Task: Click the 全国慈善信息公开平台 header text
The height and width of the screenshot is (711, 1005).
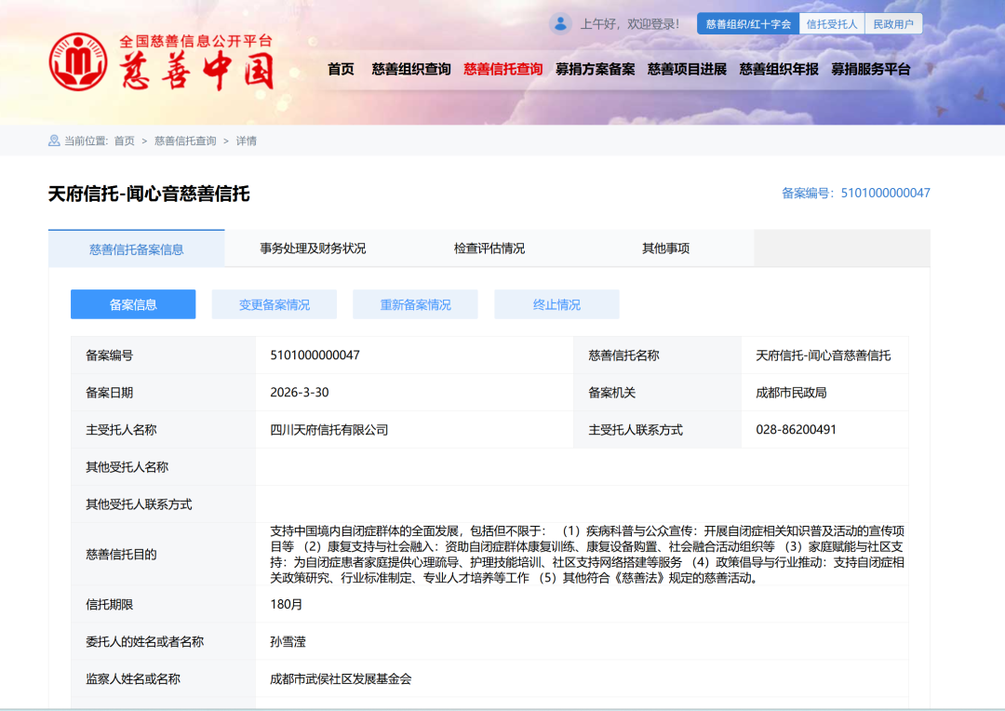Action: coord(196,41)
